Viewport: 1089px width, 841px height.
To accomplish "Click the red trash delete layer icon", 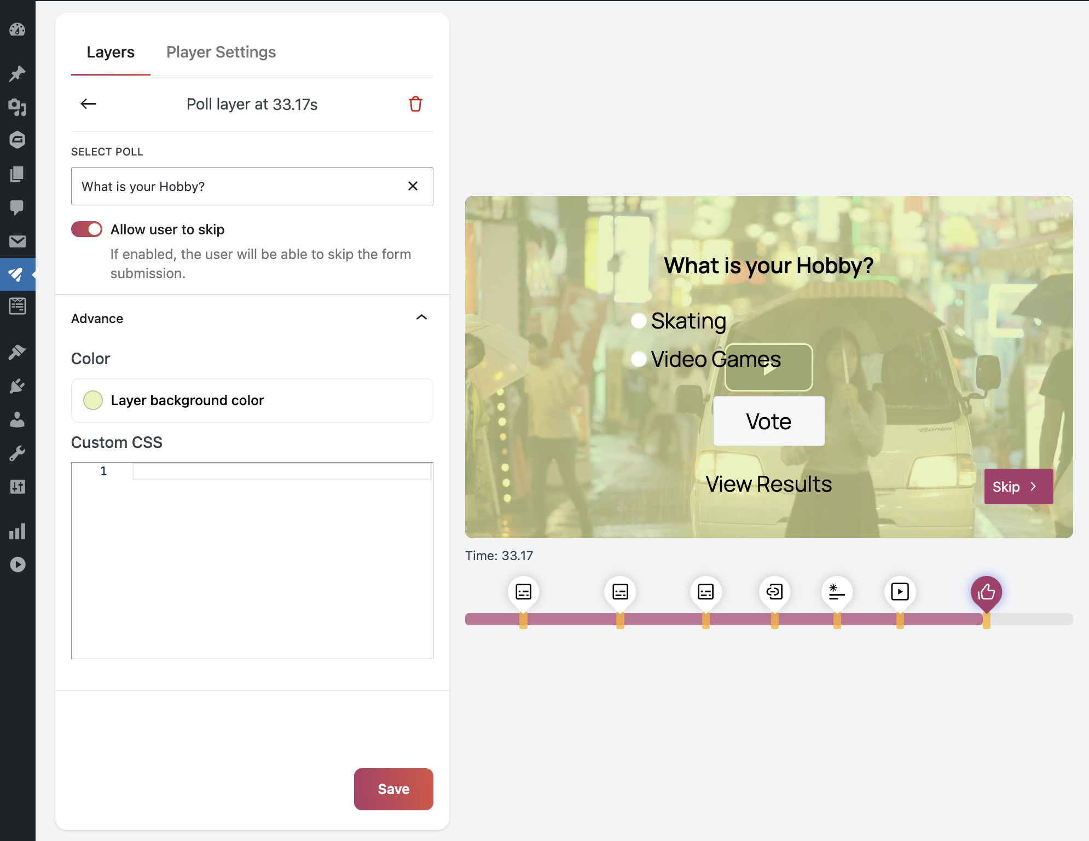I will pos(415,104).
